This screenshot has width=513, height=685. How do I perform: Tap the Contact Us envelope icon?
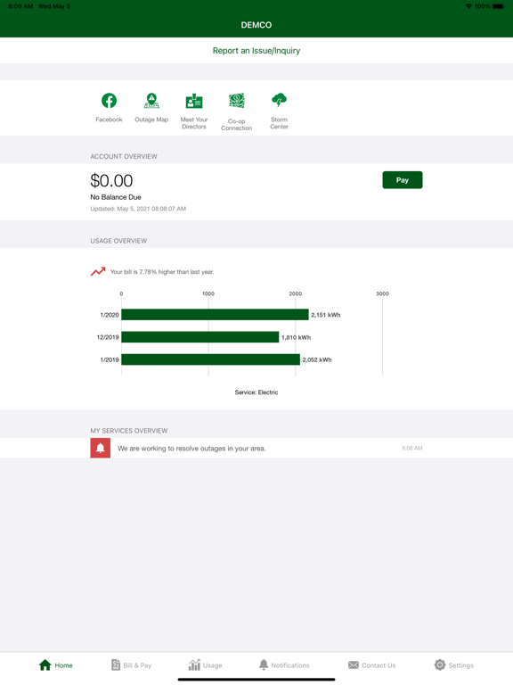pos(354,664)
